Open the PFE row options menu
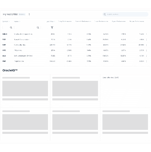Image resolution: width=151 pixels, height=152 pixels. click(x=146, y=50)
